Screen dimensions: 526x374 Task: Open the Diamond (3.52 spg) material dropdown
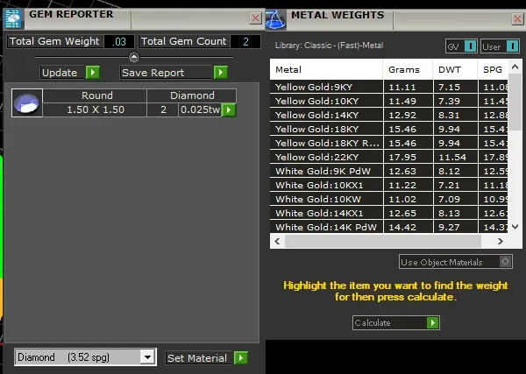click(147, 357)
